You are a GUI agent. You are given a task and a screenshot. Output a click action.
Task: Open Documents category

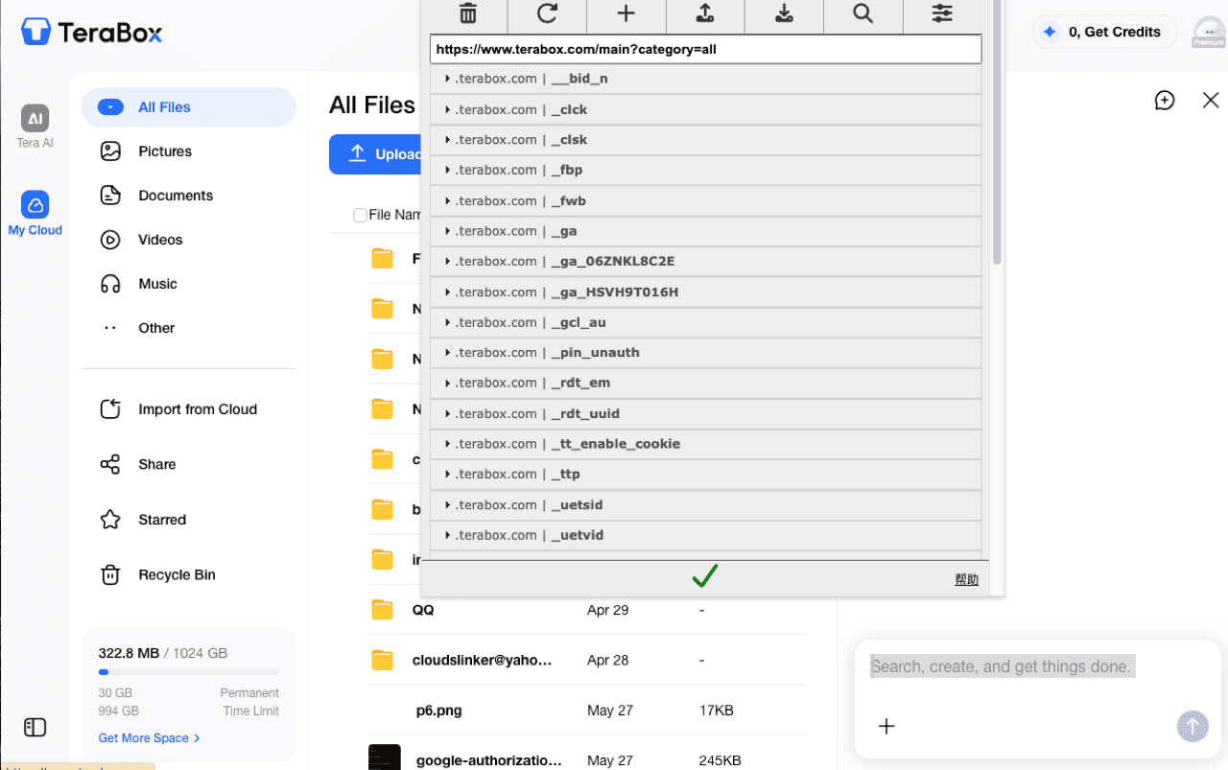point(188,196)
